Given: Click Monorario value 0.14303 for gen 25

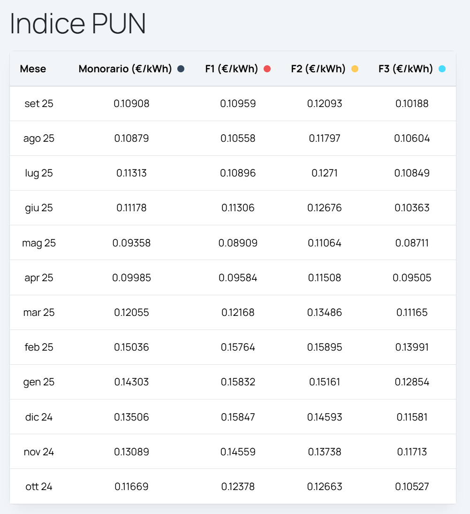Looking at the screenshot, I should point(131,382).
